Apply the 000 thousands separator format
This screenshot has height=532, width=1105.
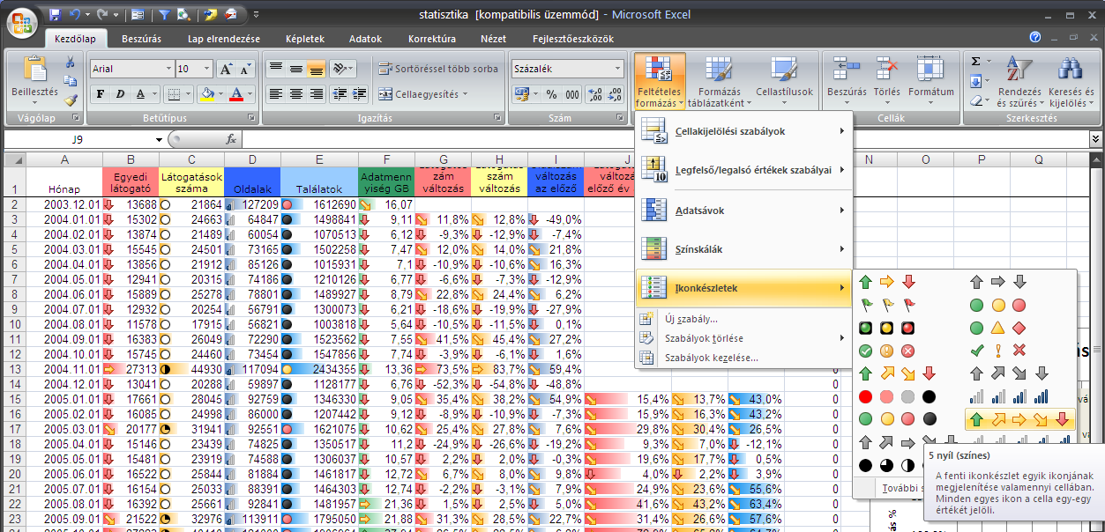571,94
